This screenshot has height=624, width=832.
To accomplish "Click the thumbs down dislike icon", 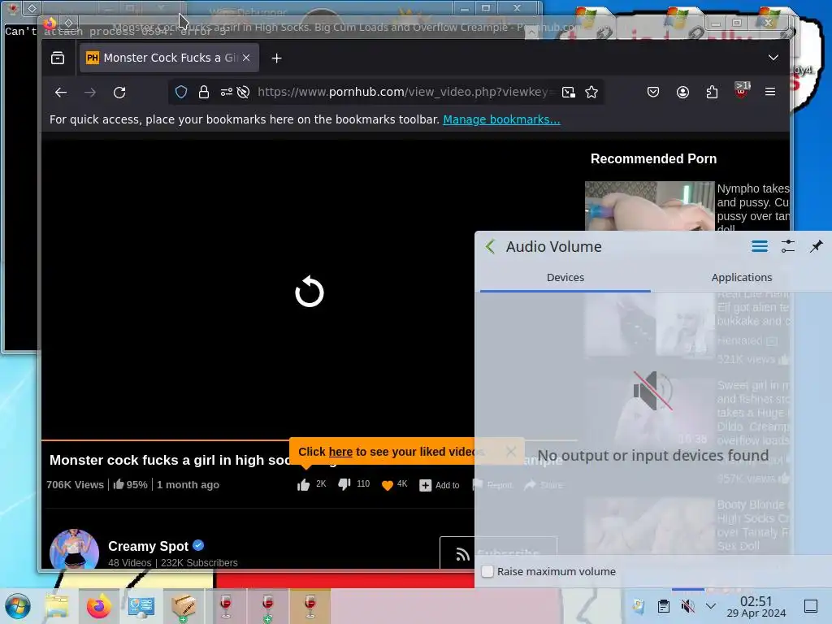I will pyautogui.click(x=344, y=484).
